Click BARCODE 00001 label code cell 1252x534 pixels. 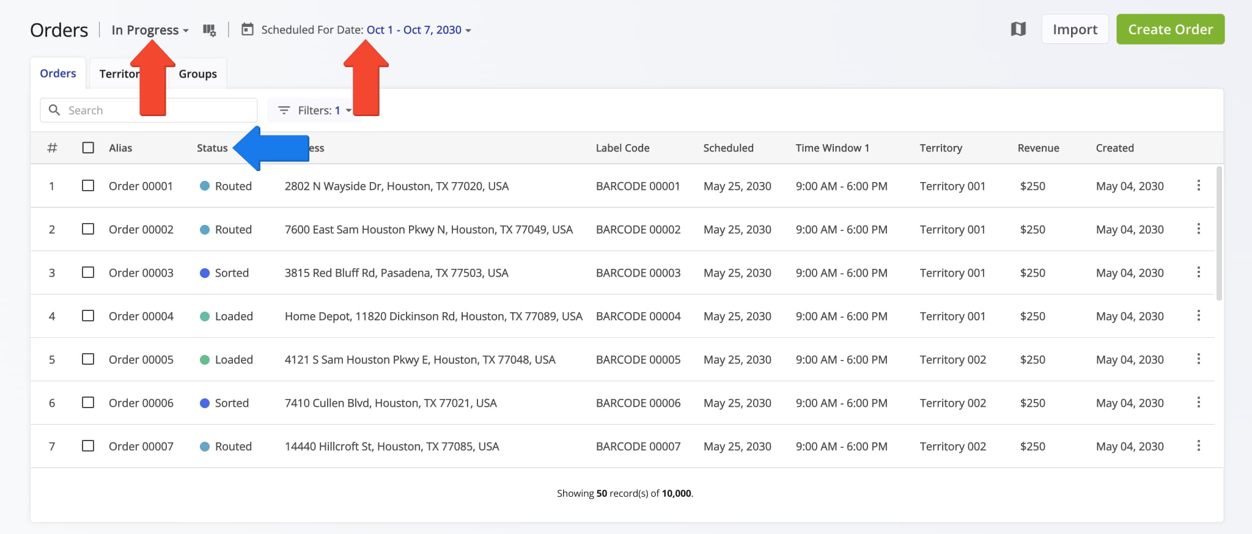pos(638,186)
